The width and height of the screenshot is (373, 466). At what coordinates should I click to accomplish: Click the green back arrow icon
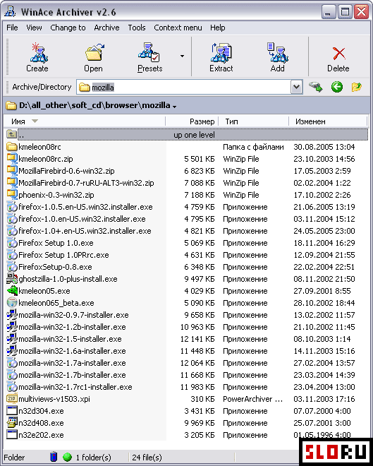pyautogui.click(x=337, y=87)
